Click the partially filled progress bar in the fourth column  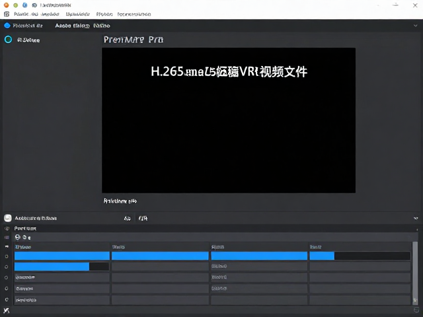tap(360, 256)
